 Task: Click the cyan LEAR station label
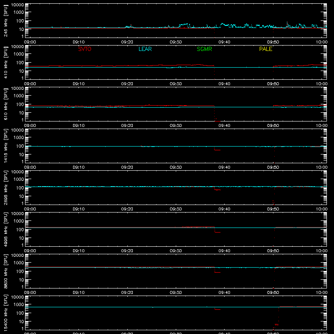[145, 49]
